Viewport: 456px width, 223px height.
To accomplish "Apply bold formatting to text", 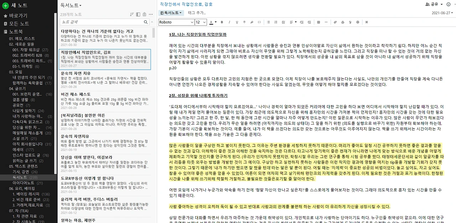I will click(222, 22).
